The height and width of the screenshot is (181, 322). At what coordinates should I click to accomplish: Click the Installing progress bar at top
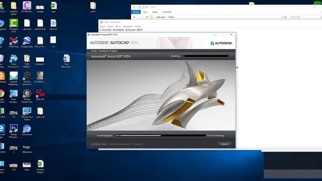pos(206,56)
